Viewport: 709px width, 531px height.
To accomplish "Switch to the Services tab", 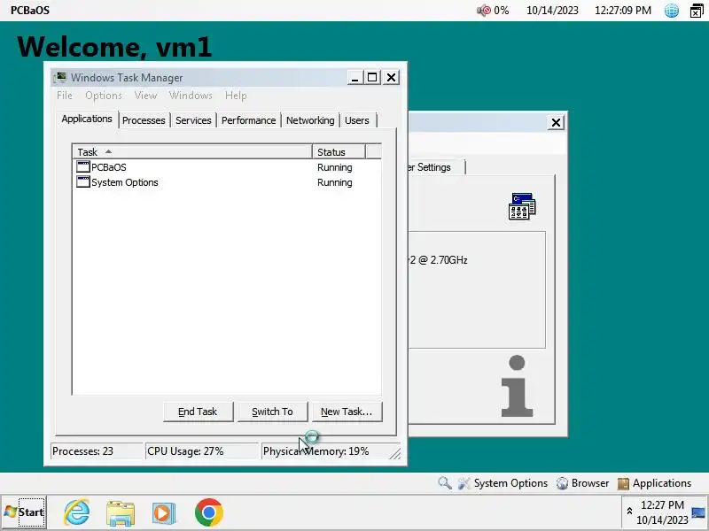I will pyautogui.click(x=193, y=120).
